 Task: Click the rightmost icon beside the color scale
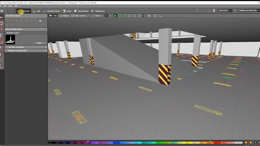pos(256,142)
